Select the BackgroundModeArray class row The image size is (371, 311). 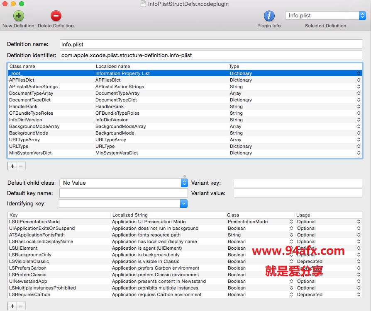185,126
